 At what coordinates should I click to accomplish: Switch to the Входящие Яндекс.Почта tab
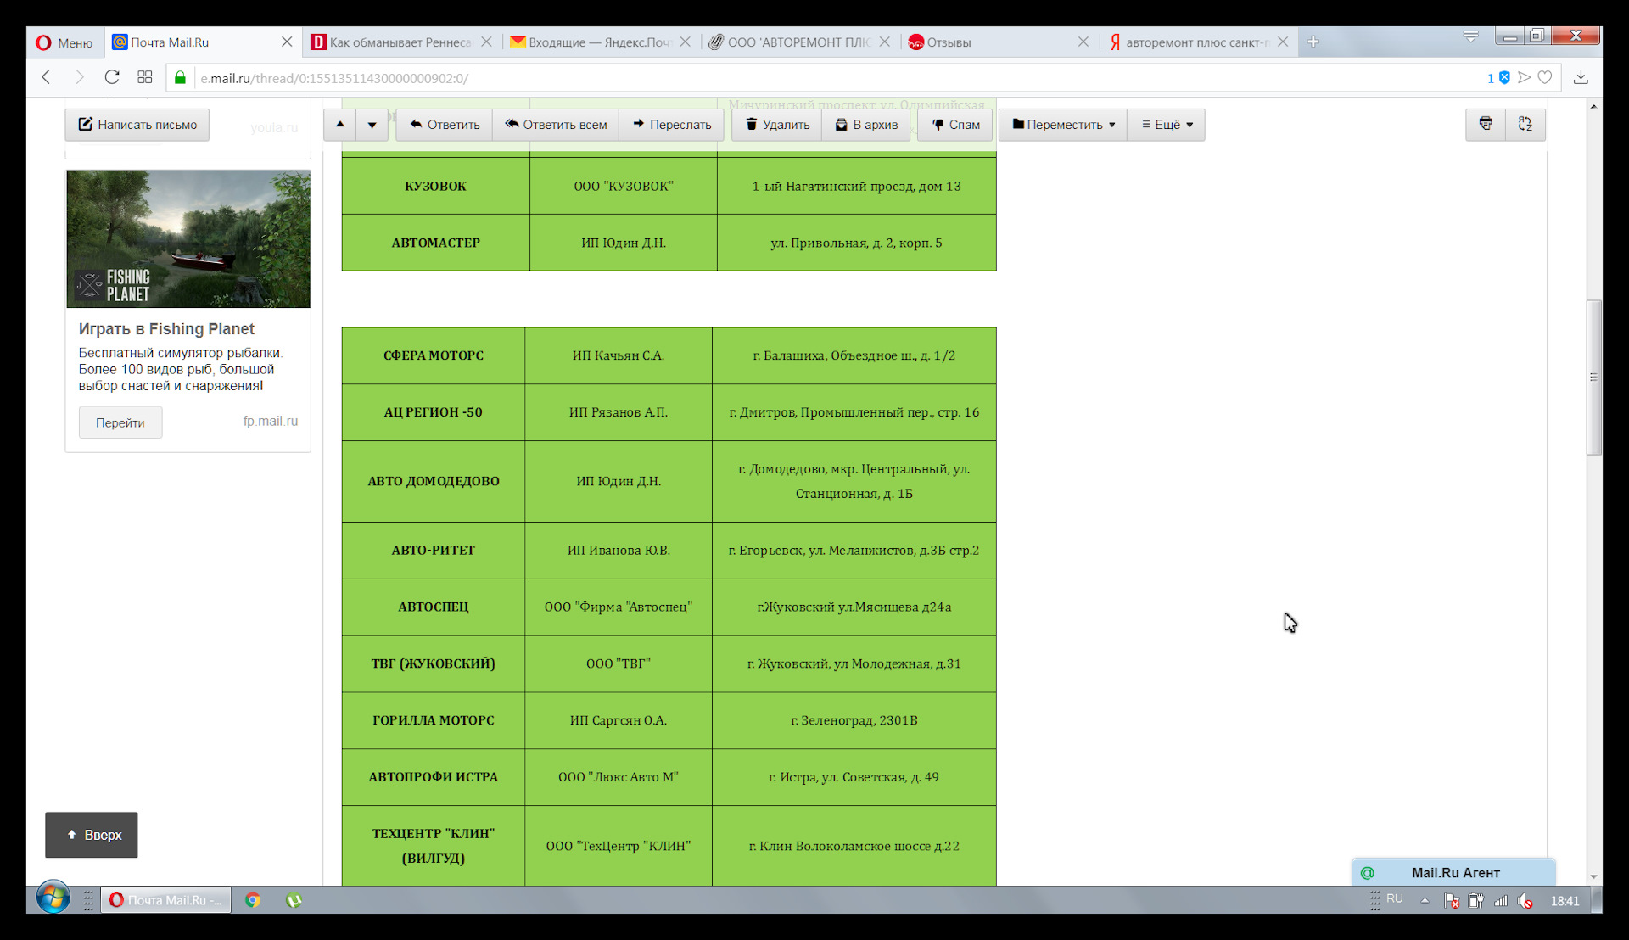(600, 42)
